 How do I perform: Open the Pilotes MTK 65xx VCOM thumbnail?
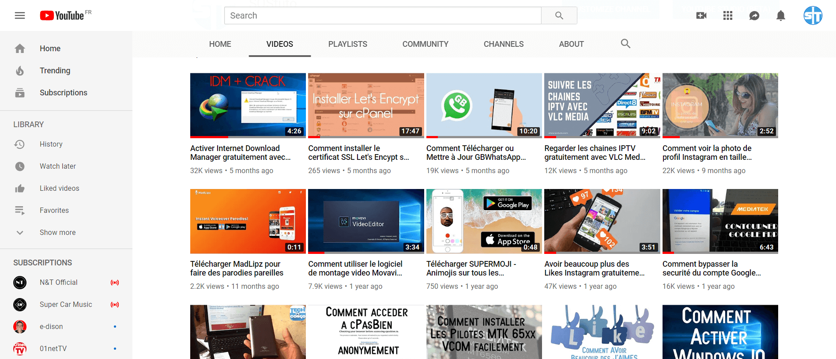(484, 332)
